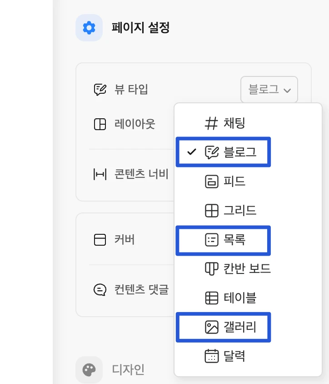Click the 커버 cover icon
This screenshot has width=329, height=384.
[x=100, y=240]
